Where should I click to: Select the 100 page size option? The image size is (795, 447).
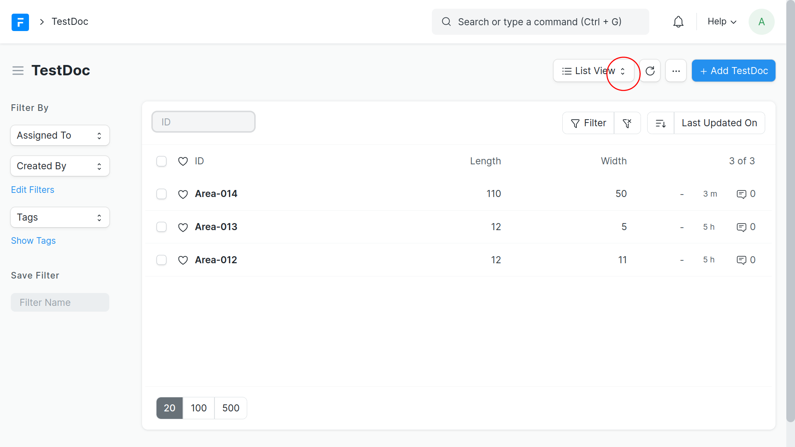(x=199, y=408)
